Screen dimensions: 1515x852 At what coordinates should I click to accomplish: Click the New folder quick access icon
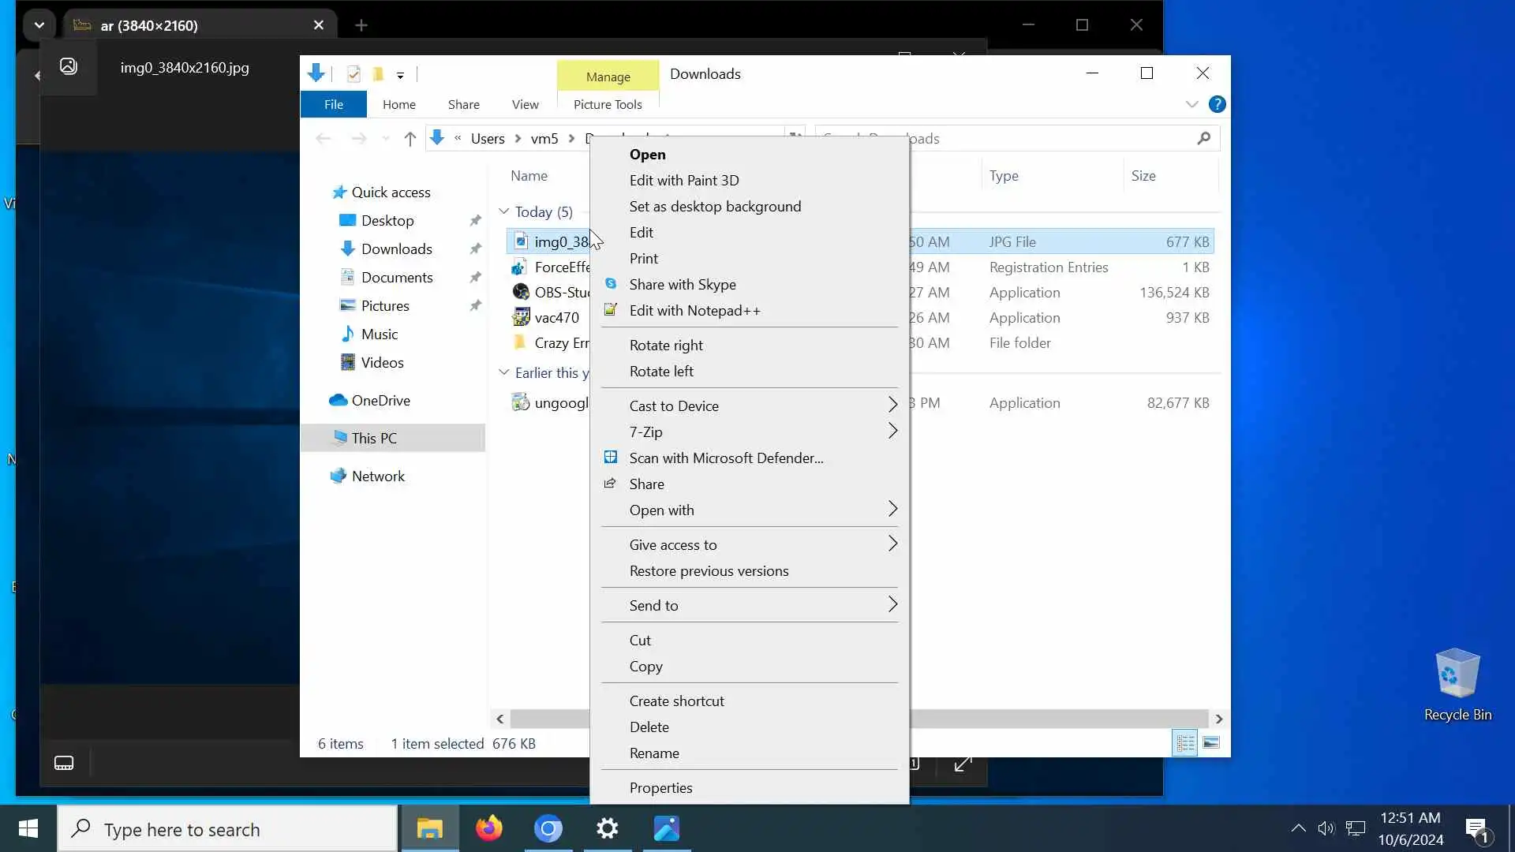378,74
